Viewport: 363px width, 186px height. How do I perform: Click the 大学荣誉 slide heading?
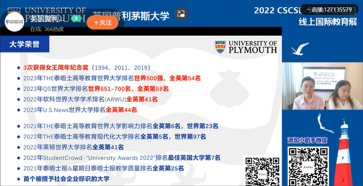(x=26, y=44)
